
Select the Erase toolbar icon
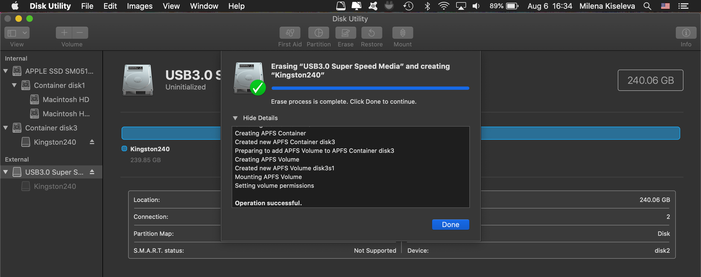click(346, 33)
